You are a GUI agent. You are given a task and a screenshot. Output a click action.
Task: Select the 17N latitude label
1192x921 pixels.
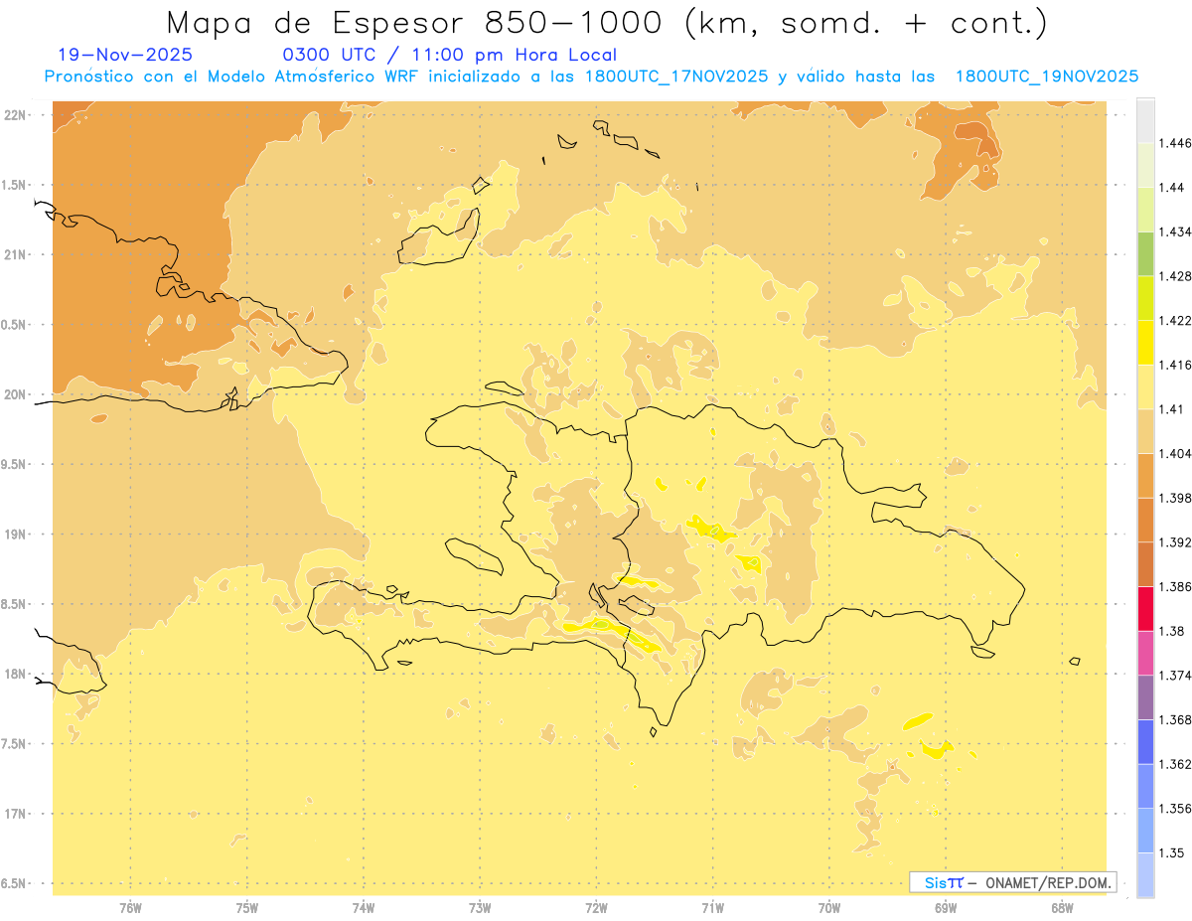click(16, 814)
